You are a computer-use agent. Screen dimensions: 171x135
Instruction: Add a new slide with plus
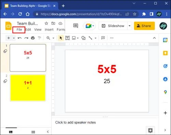click(9, 38)
